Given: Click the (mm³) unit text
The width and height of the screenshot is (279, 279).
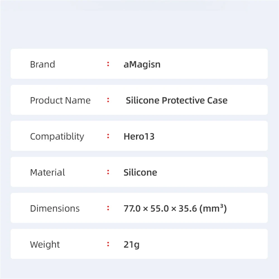Looking at the screenshot, I should pos(213,208).
